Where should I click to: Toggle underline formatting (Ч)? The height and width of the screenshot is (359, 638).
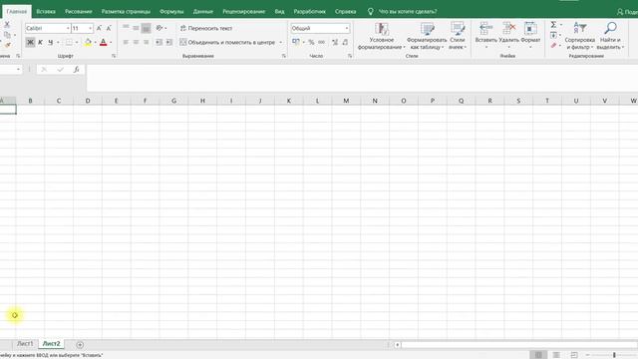(51, 42)
